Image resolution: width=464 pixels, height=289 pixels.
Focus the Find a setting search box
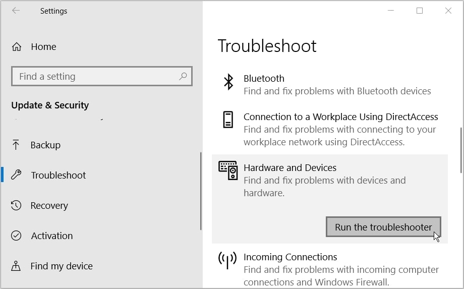tap(102, 76)
